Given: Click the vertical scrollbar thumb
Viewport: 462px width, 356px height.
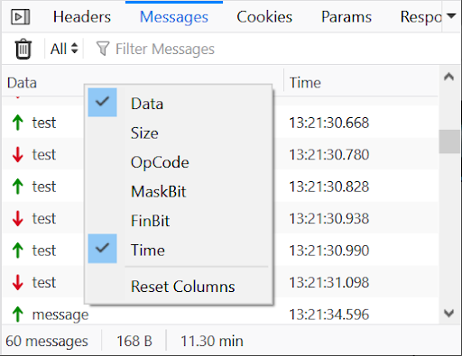Looking at the screenshot, I should pos(448,141).
